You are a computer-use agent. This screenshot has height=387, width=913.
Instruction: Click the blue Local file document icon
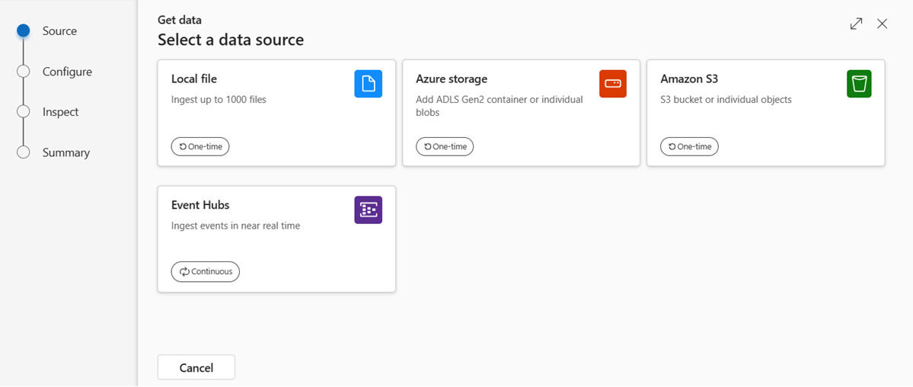(x=368, y=83)
